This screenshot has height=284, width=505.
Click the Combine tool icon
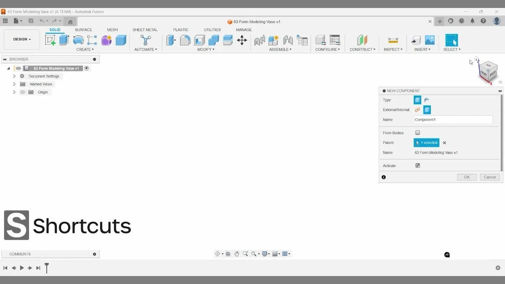click(214, 40)
